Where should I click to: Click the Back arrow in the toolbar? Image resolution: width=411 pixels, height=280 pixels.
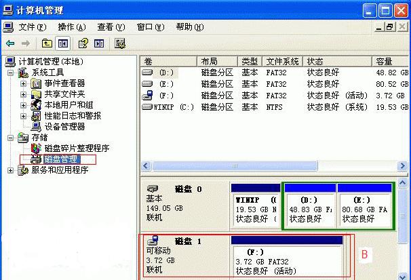pyautogui.click(x=10, y=43)
